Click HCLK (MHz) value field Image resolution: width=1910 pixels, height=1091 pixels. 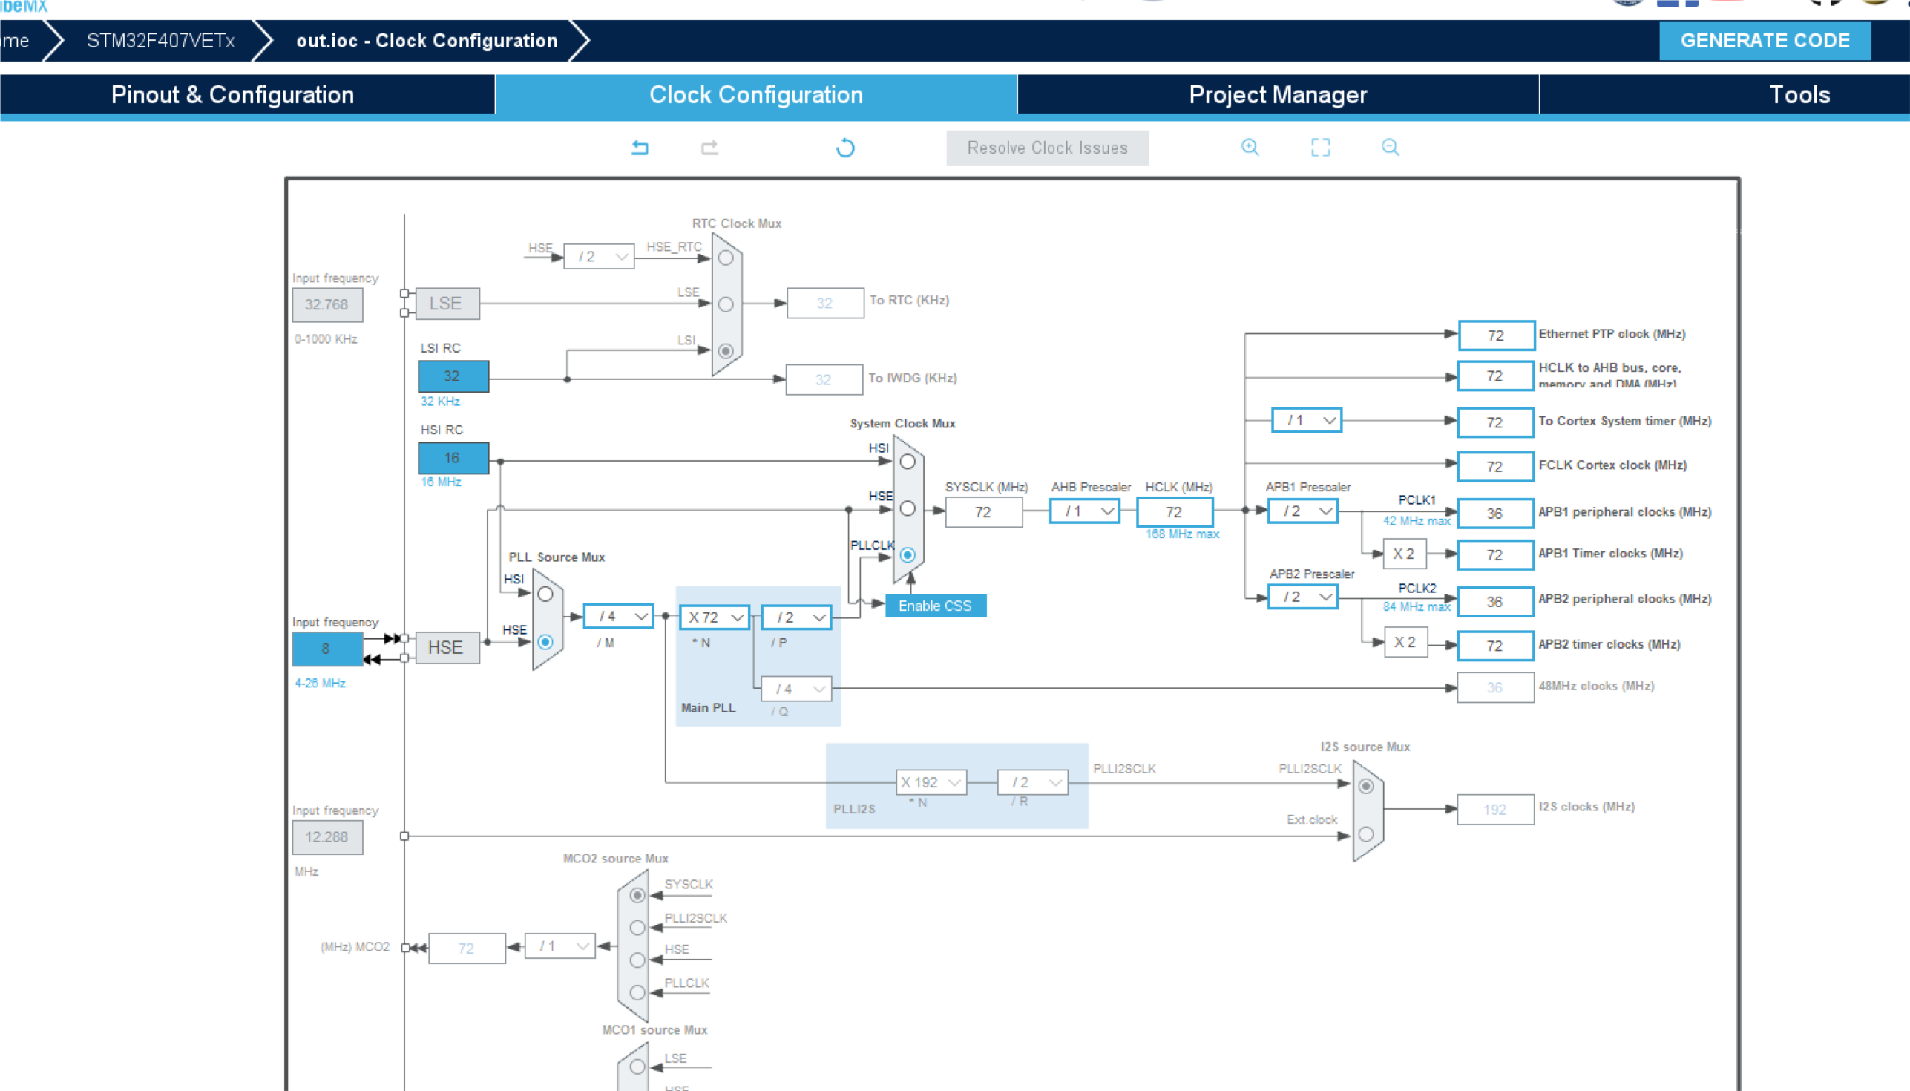click(1175, 512)
